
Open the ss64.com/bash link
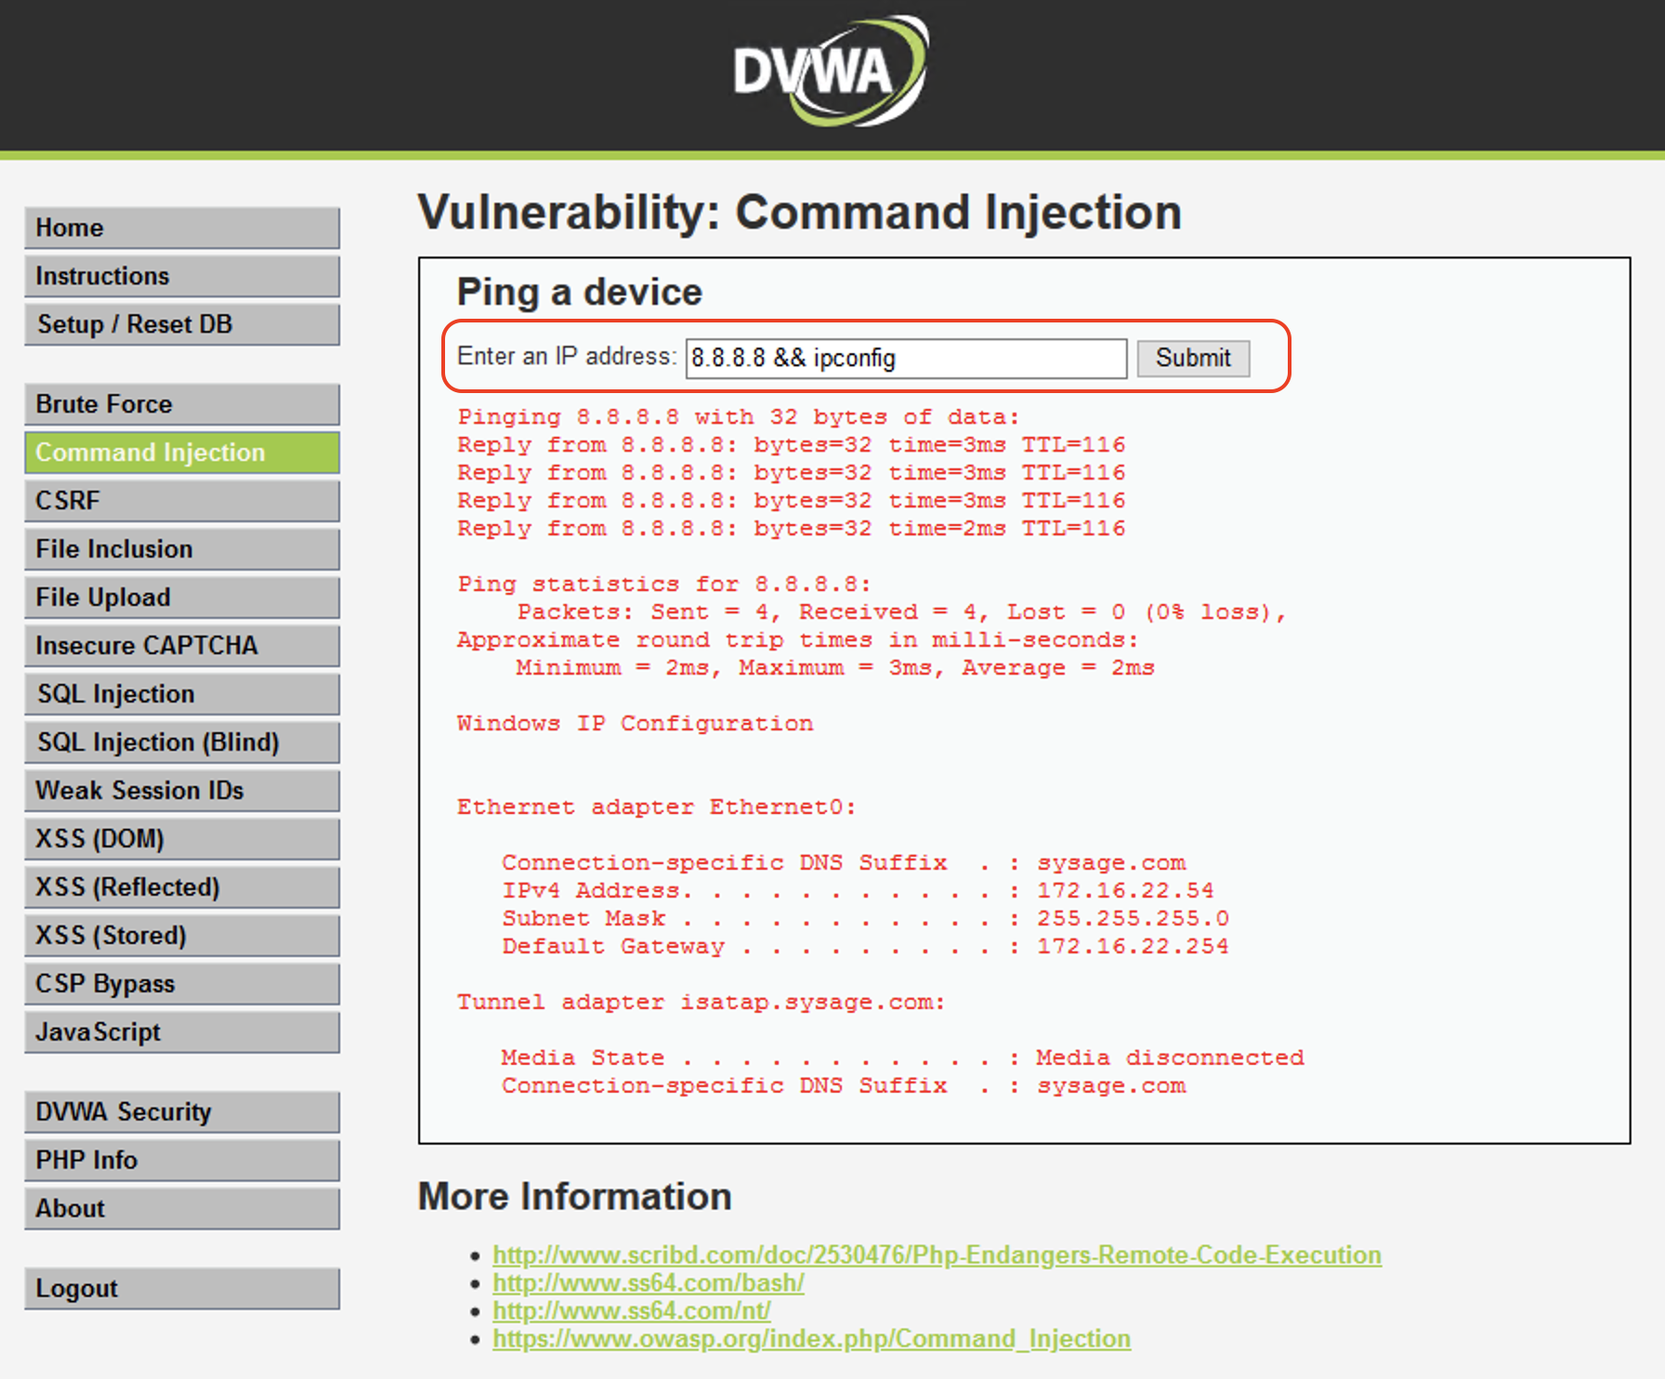point(649,1282)
